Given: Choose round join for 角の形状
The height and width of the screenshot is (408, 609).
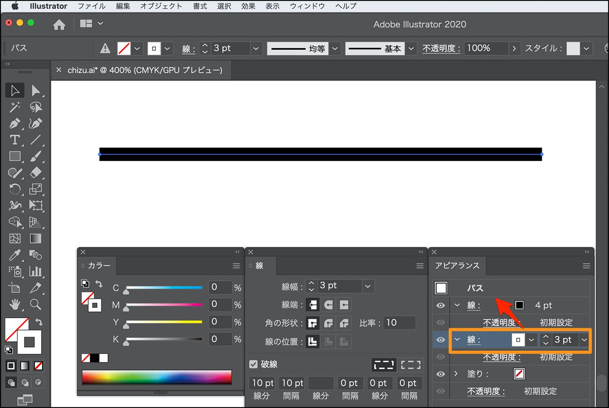Looking at the screenshot, I should point(329,323).
